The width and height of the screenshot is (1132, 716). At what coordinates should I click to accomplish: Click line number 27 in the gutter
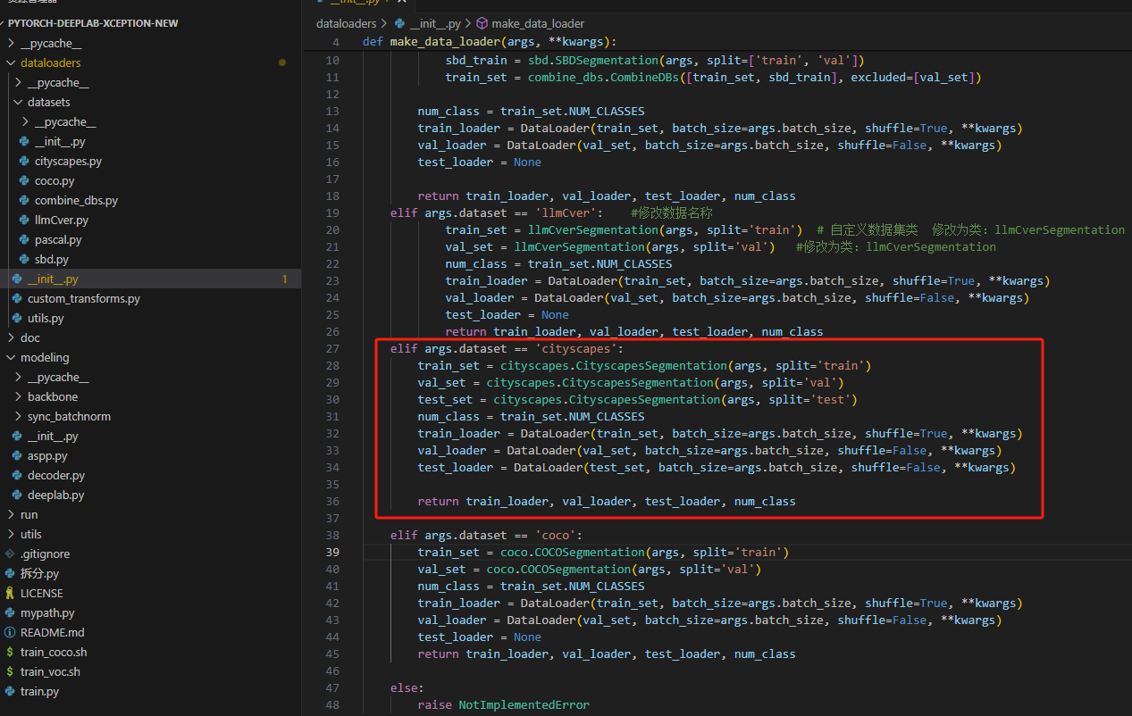pyautogui.click(x=333, y=349)
